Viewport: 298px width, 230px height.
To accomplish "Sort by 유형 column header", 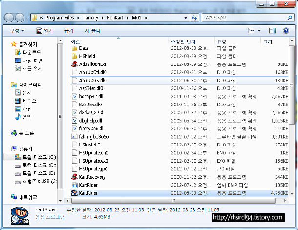I will click(x=221, y=42).
